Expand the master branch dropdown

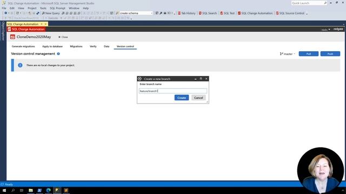288,54
